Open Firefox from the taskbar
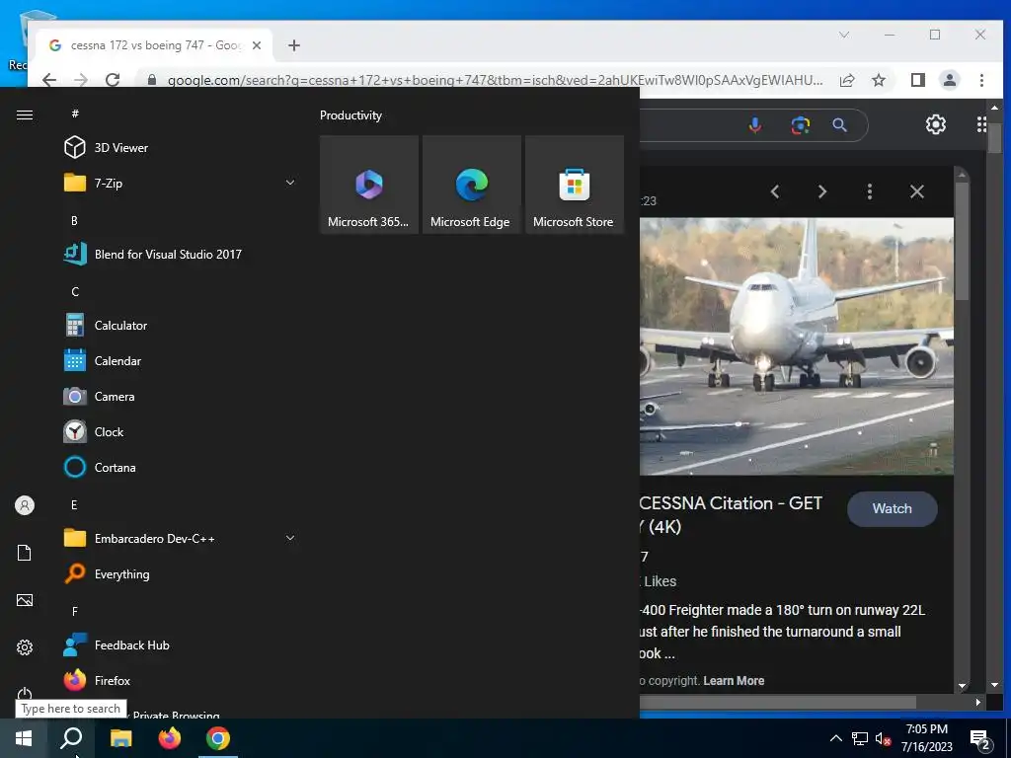 (x=170, y=738)
